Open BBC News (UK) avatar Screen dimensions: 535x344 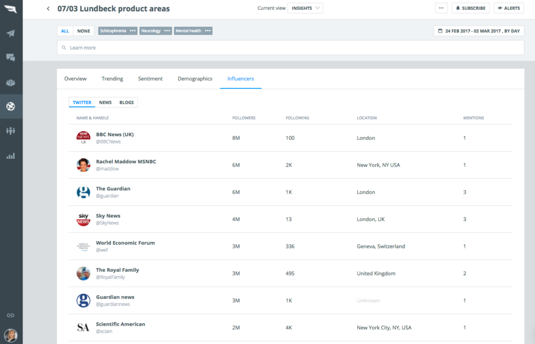[x=83, y=138]
